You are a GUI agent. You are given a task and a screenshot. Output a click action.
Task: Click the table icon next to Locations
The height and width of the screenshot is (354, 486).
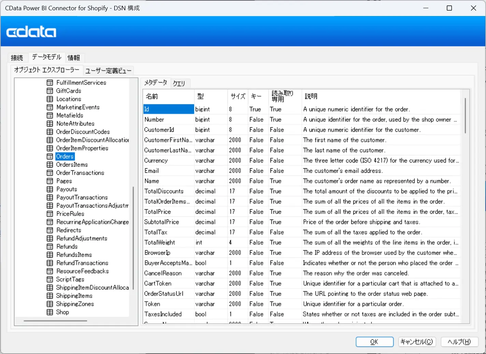click(x=50, y=99)
